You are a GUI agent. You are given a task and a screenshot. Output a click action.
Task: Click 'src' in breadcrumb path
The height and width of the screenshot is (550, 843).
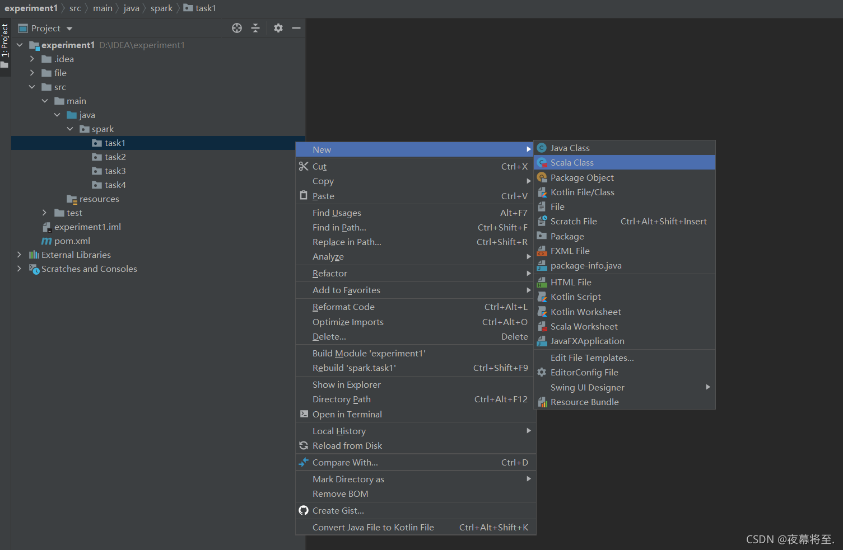[75, 8]
